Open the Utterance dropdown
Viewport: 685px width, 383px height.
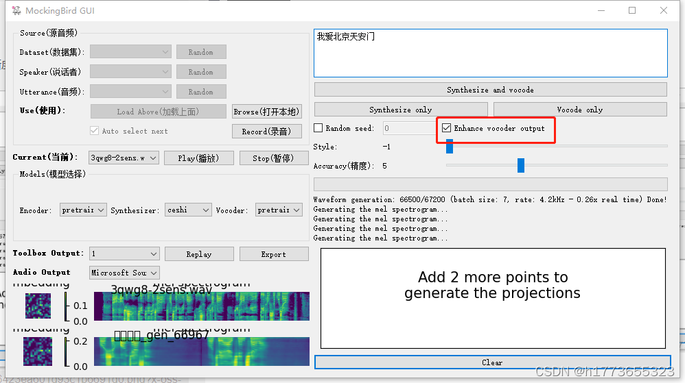(130, 92)
